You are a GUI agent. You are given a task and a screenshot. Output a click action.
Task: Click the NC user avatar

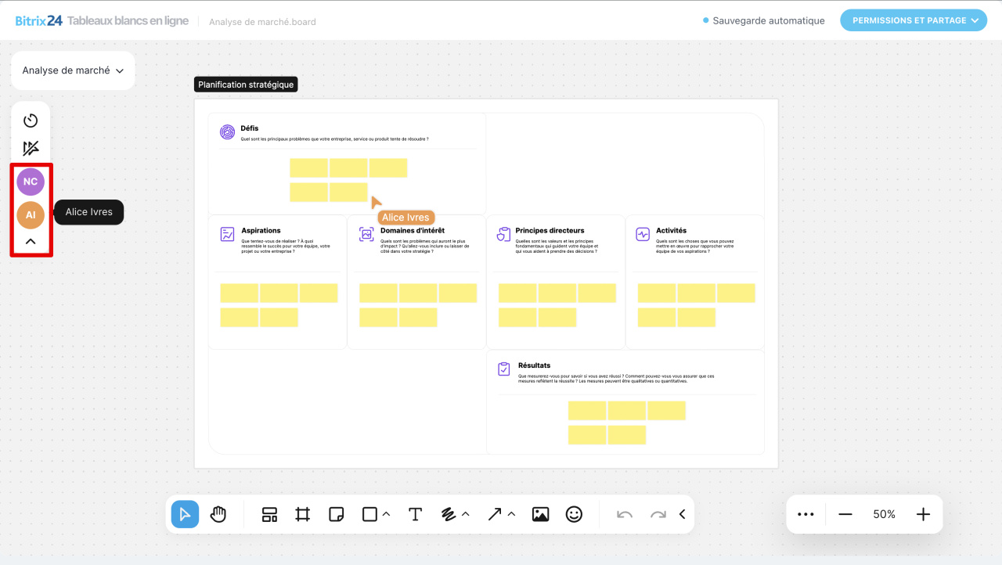tap(31, 182)
